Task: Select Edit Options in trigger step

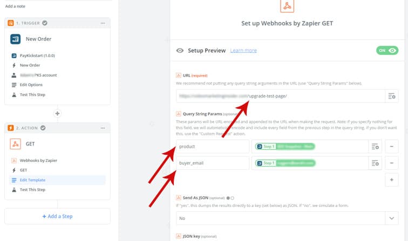Action: click(31, 85)
